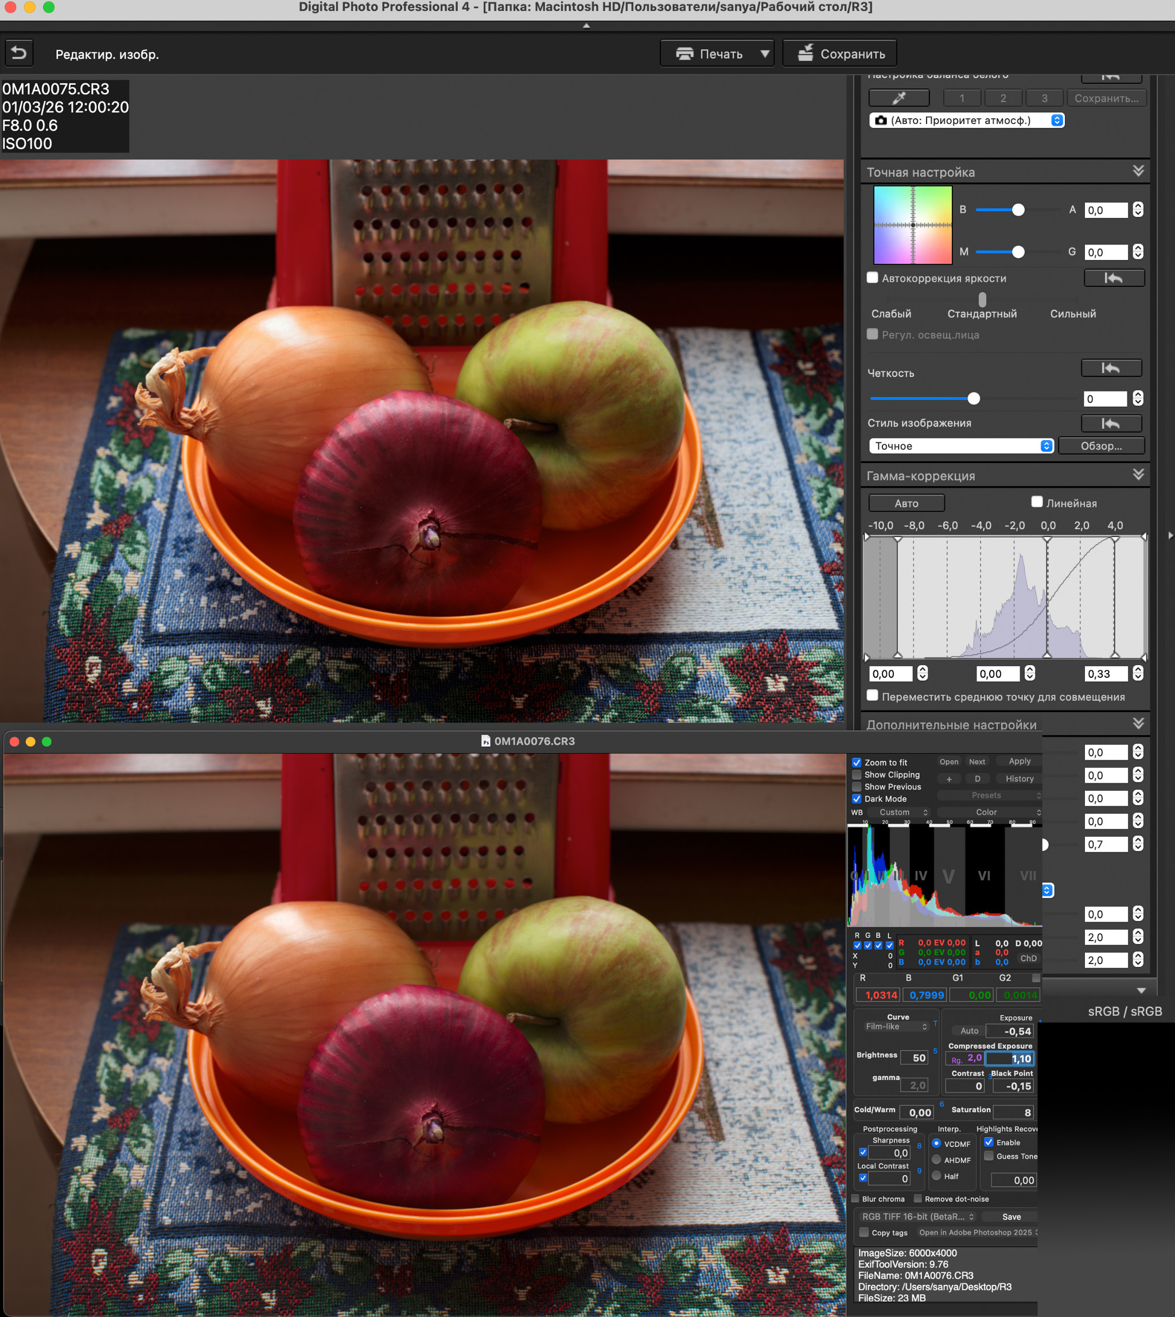This screenshot has height=1317, width=1175.
Task: Collapse the Гамма-коррекция section
Action: [x=1138, y=475]
